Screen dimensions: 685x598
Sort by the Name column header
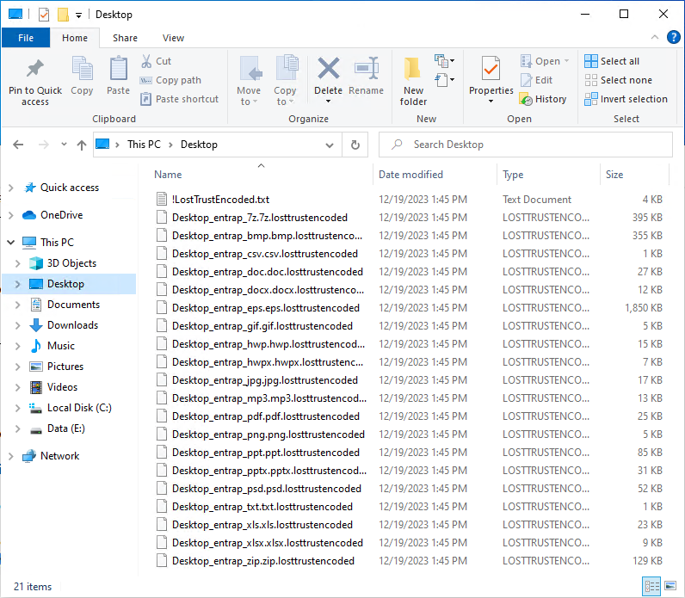click(x=261, y=175)
